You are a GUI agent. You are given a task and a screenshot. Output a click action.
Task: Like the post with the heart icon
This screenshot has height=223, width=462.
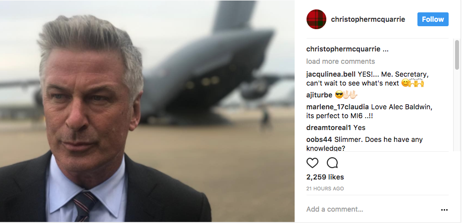pyautogui.click(x=312, y=163)
